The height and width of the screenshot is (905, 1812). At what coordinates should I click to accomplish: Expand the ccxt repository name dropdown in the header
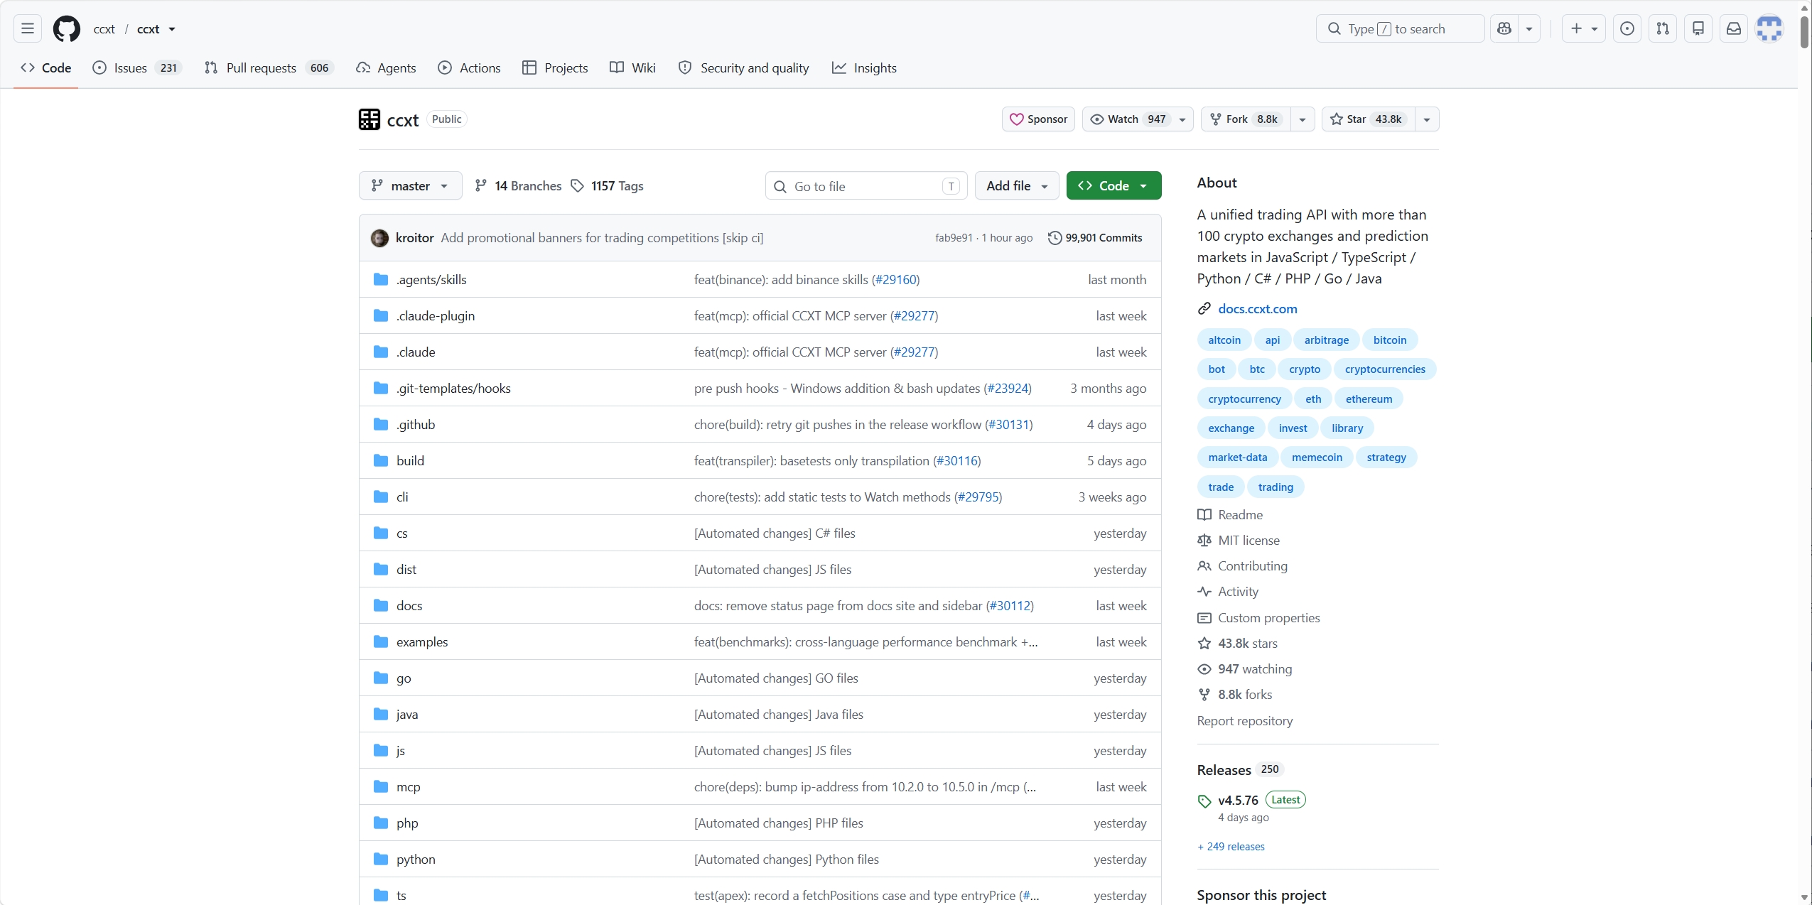tap(172, 29)
